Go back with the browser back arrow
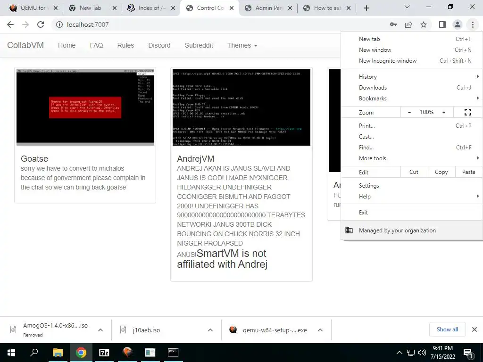 [10, 25]
